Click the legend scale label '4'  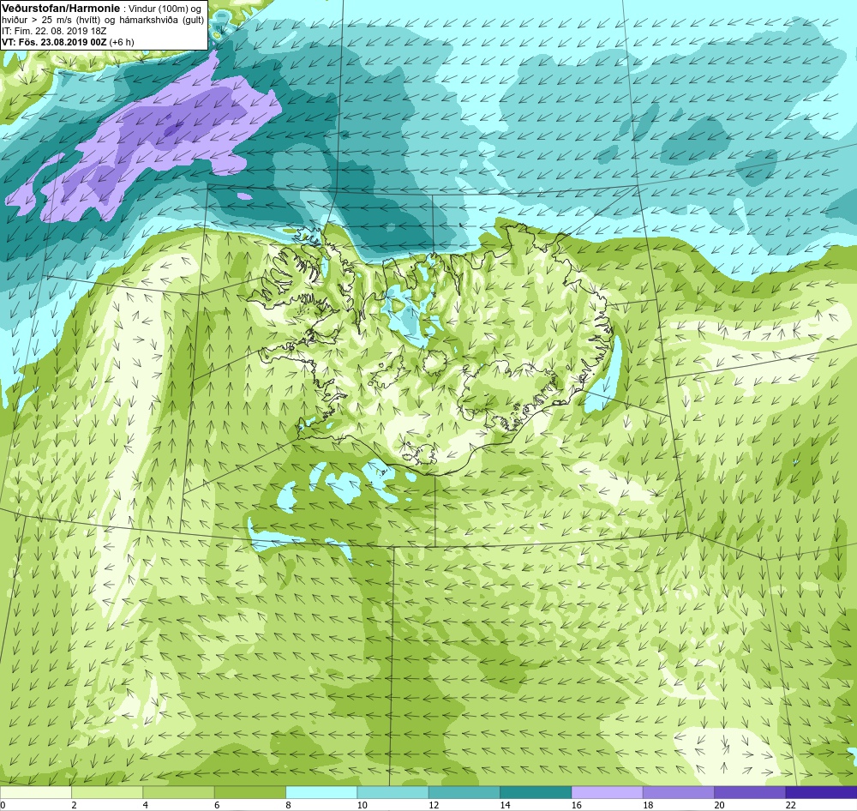146,805
